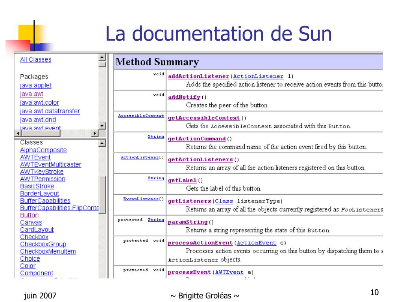
Task: Click the footer author name Brigitte Groléas
Action: tap(205, 296)
